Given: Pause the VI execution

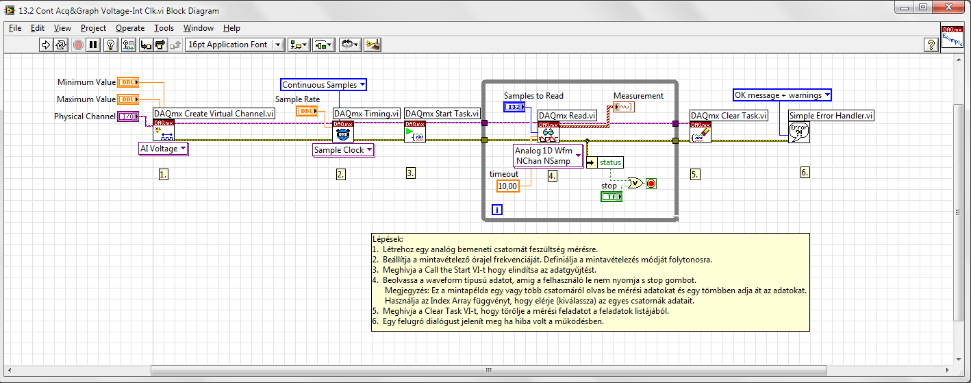Looking at the screenshot, I should tap(94, 45).
